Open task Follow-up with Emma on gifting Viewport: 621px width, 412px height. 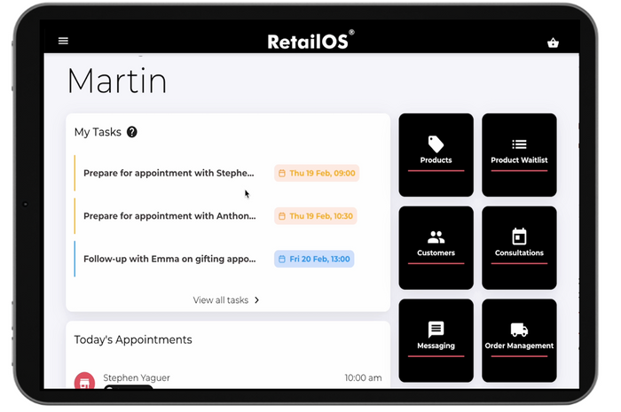click(169, 259)
